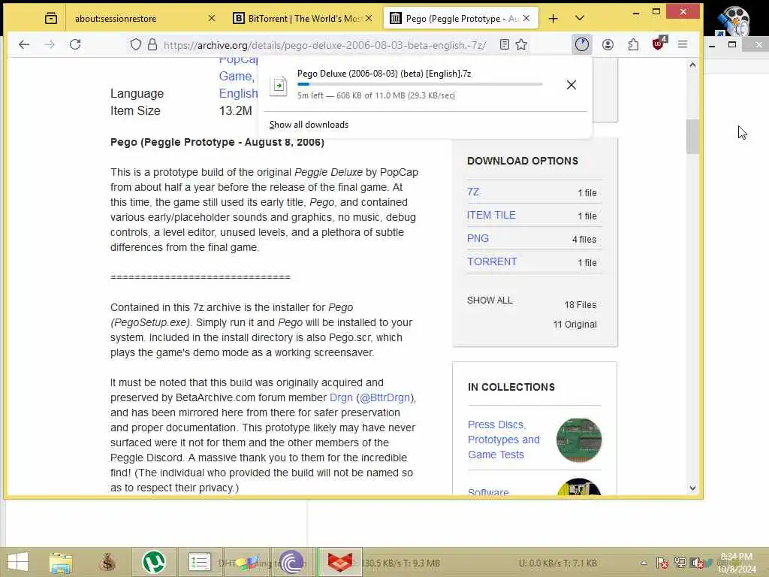Screen dimensions: 769x577
Task: Click the tracking protection shield icon
Action: pyautogui.click(x=136, y=44)
